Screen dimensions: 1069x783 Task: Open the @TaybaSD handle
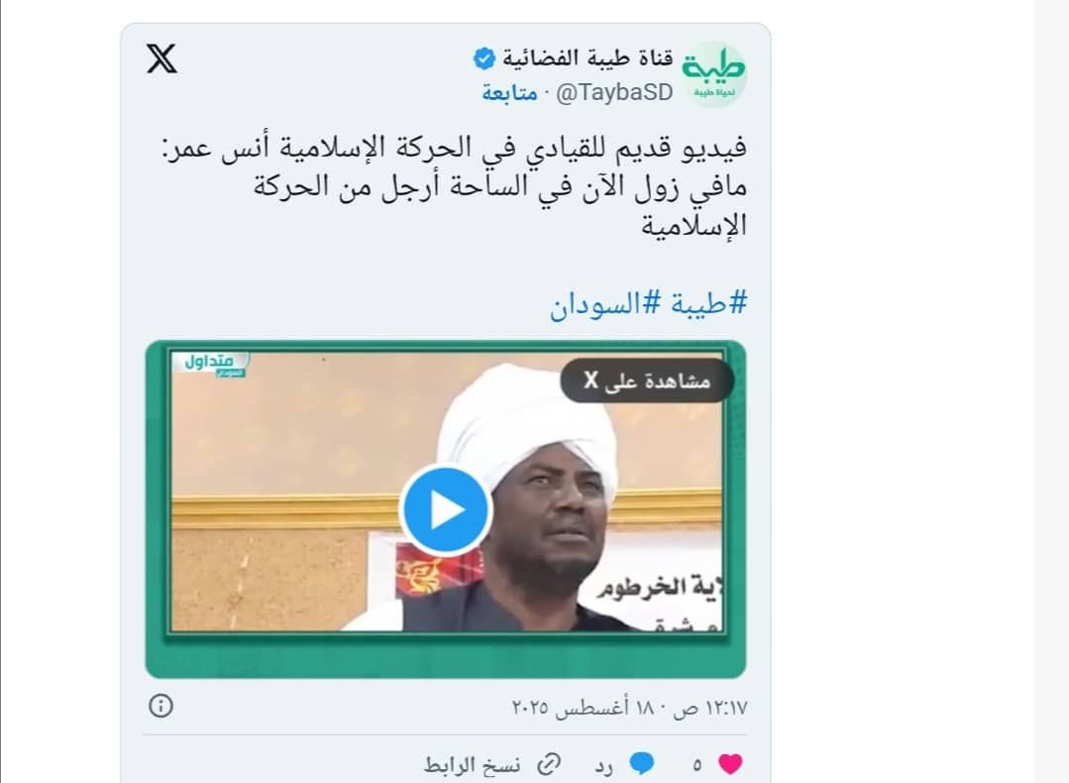point(614,92)
